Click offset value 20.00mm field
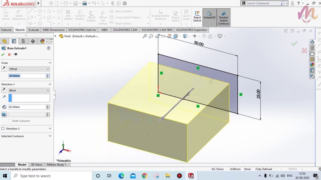The image size is (321, 180). tap(27, 76)
